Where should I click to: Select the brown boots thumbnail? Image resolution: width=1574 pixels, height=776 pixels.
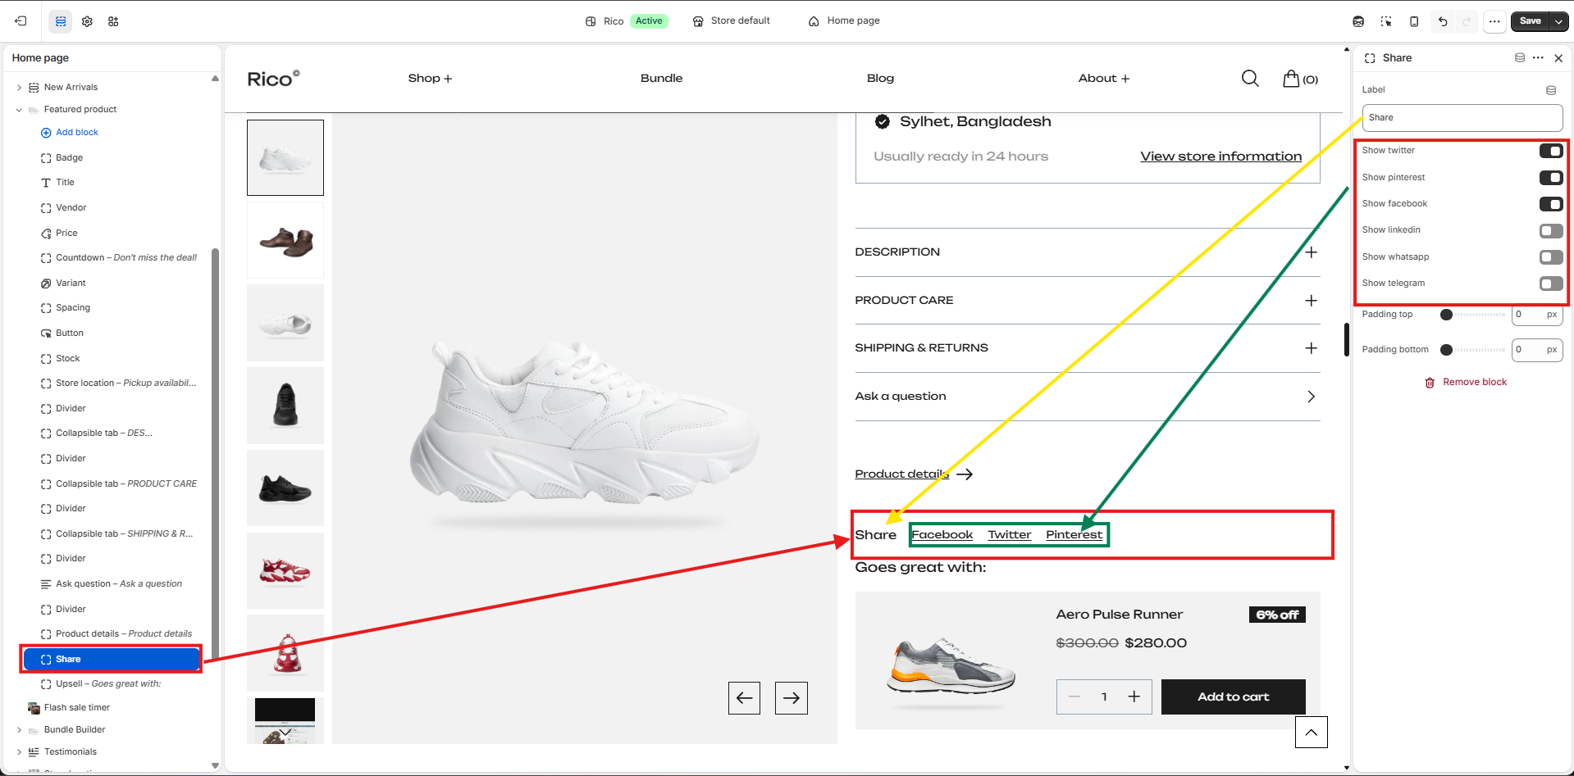(x=285, y=241)
